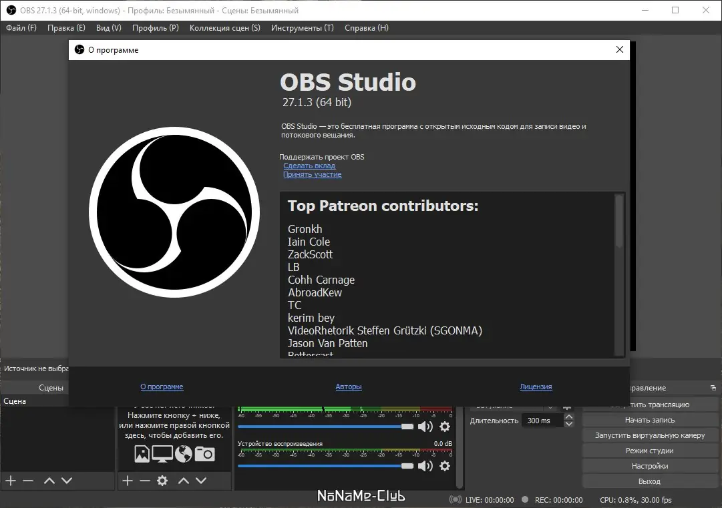This screenshot has height=508, width=722.
Task: Click the REC status indicator dot
Action: tap(525, 499)
